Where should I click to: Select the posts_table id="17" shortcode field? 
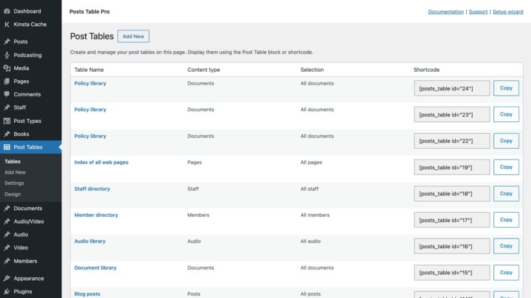(x=452, y=220)
